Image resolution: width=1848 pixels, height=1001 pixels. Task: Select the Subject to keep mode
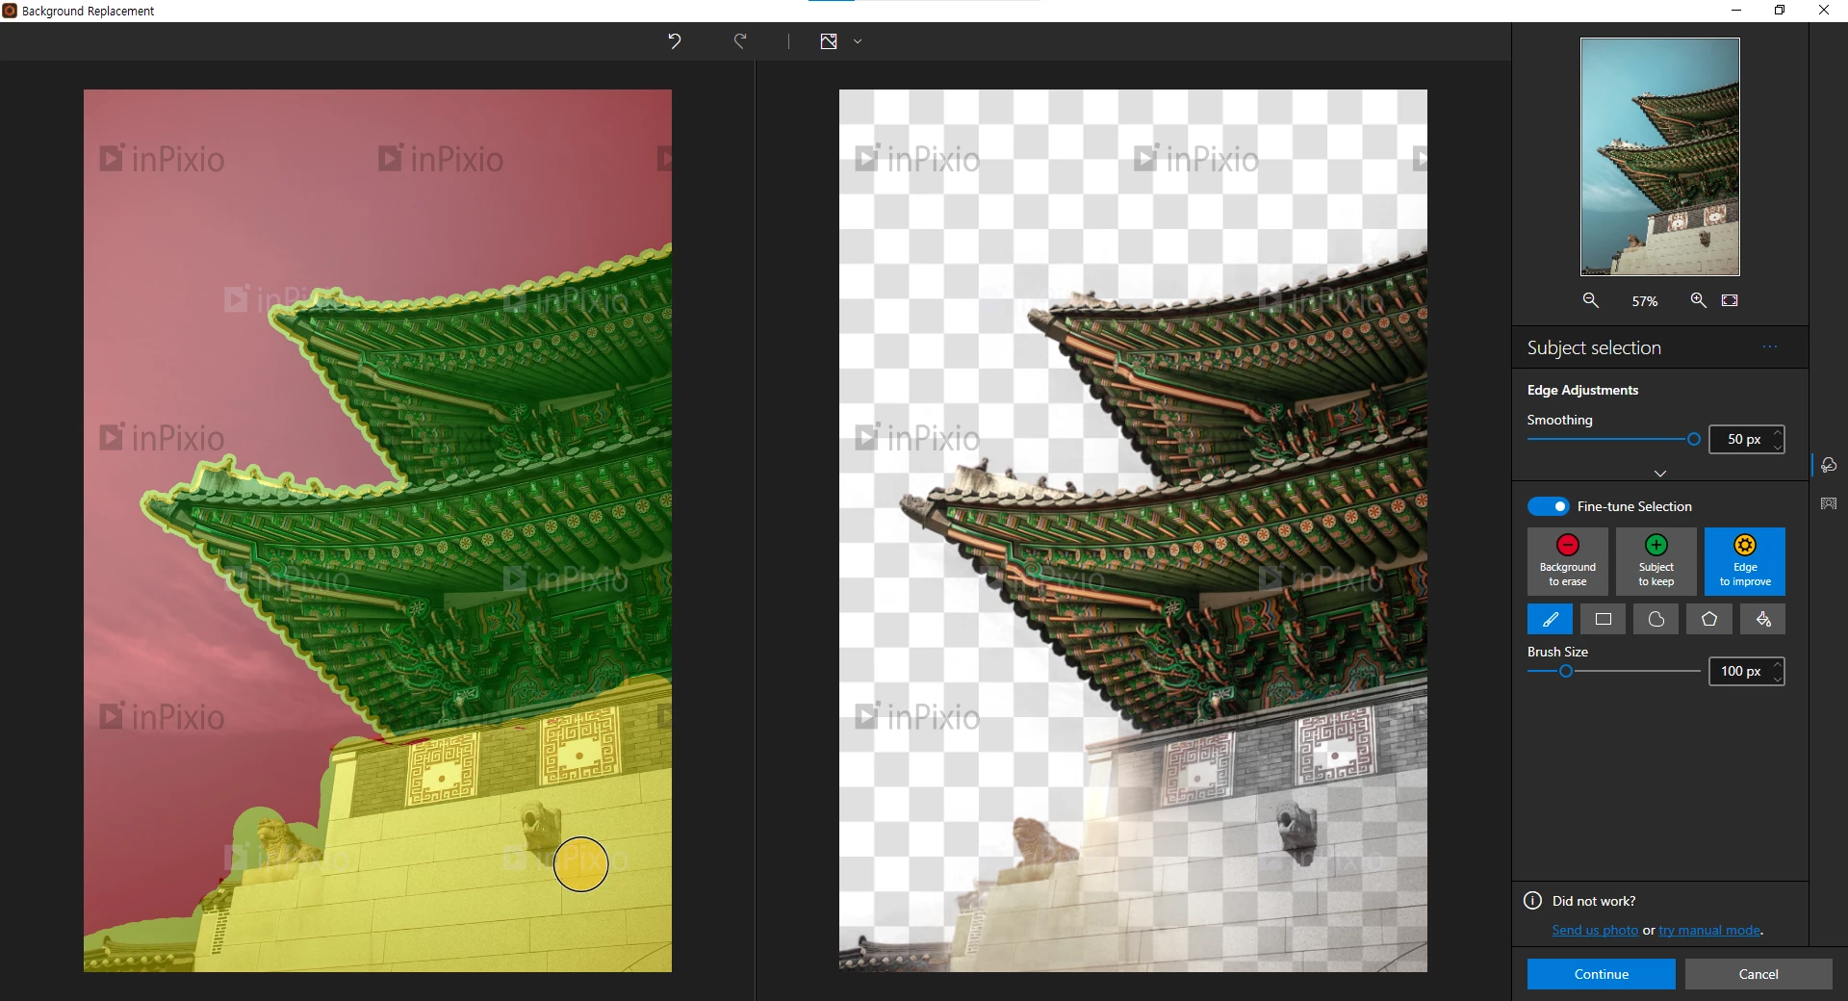click(x=1655, y=561)
